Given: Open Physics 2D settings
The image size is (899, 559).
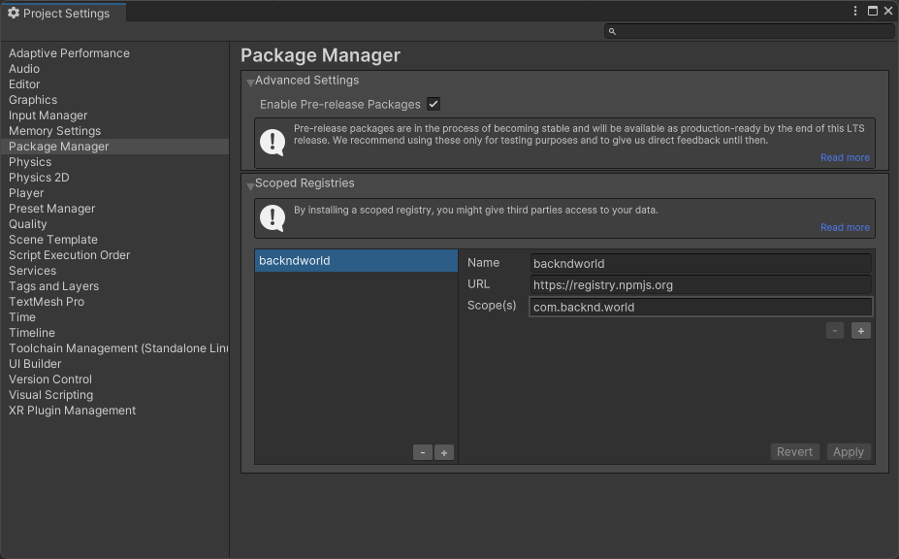Looking at the screenshot, I should [114, 178].
